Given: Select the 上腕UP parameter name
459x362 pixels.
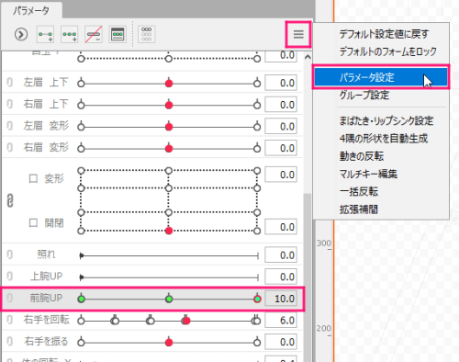Looking at the screenshot, I should [46, 276].
